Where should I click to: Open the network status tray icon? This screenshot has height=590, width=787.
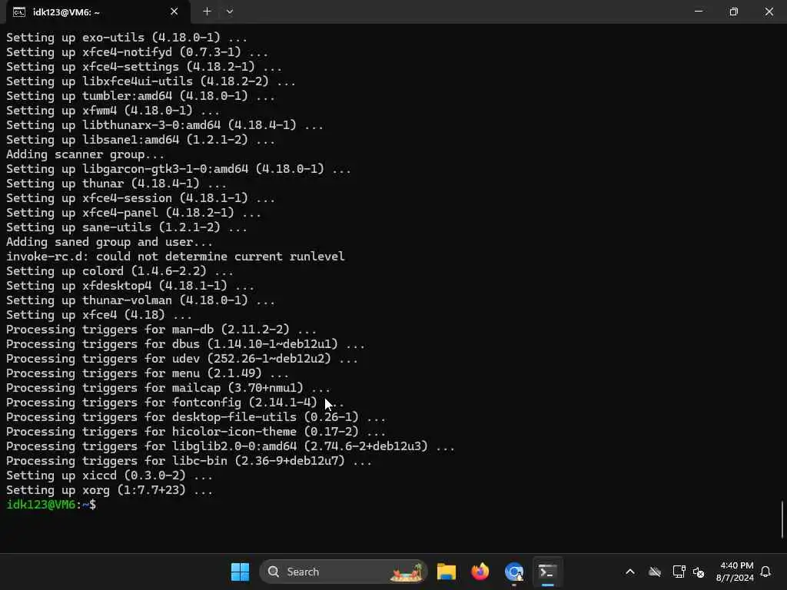(x=679, y=572)
